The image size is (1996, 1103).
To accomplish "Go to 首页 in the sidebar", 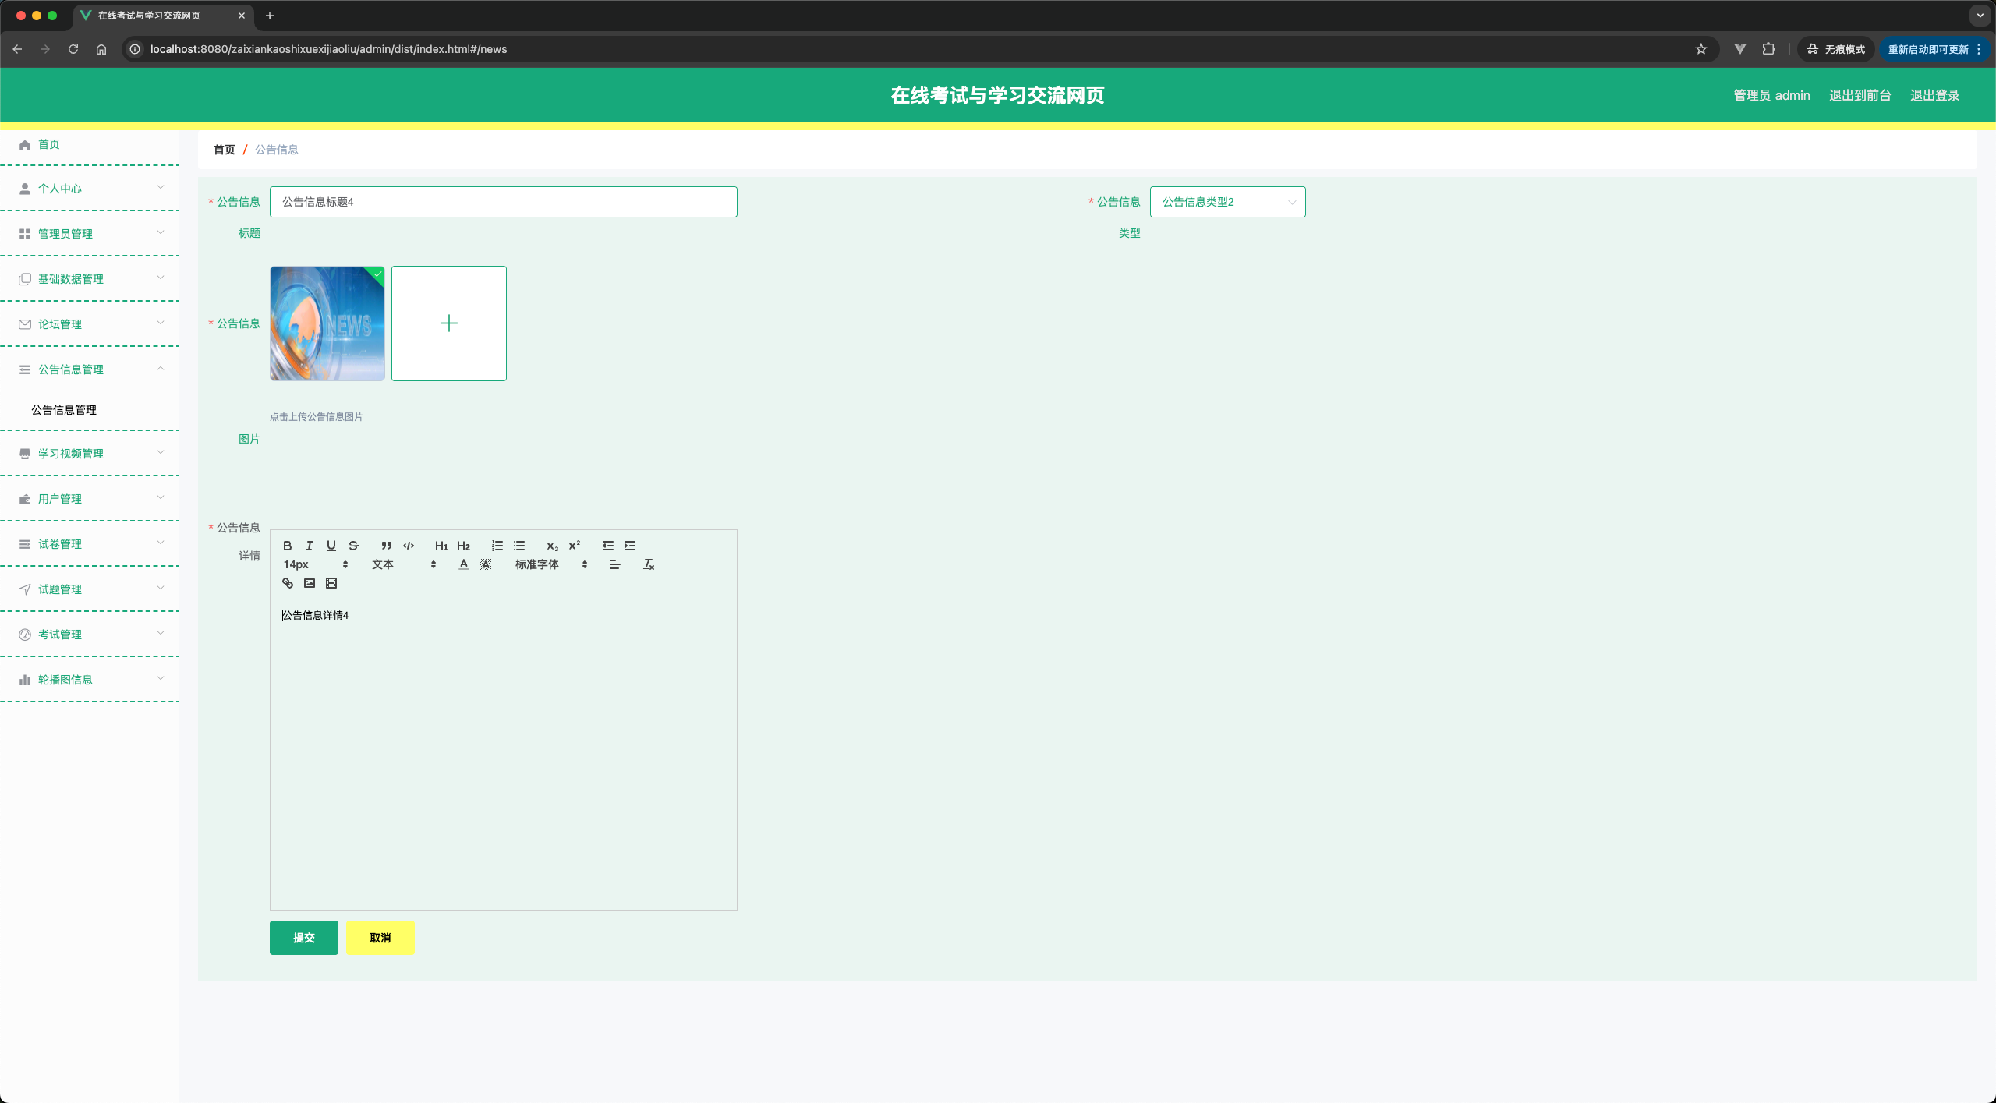I will pos(90,145).
